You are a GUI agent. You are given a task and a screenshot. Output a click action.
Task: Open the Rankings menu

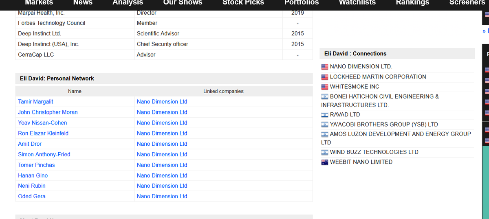coord(412,3)
